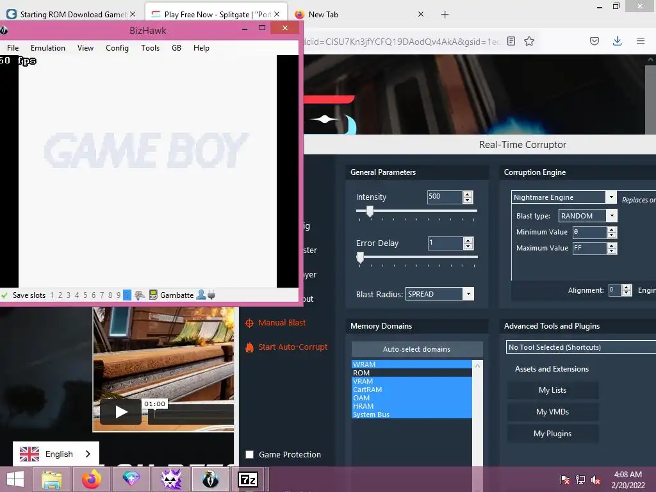Toggle the WRAM memory domain
Image resolution: width=656 pixels, height=492 pixels.
(412, 365)
